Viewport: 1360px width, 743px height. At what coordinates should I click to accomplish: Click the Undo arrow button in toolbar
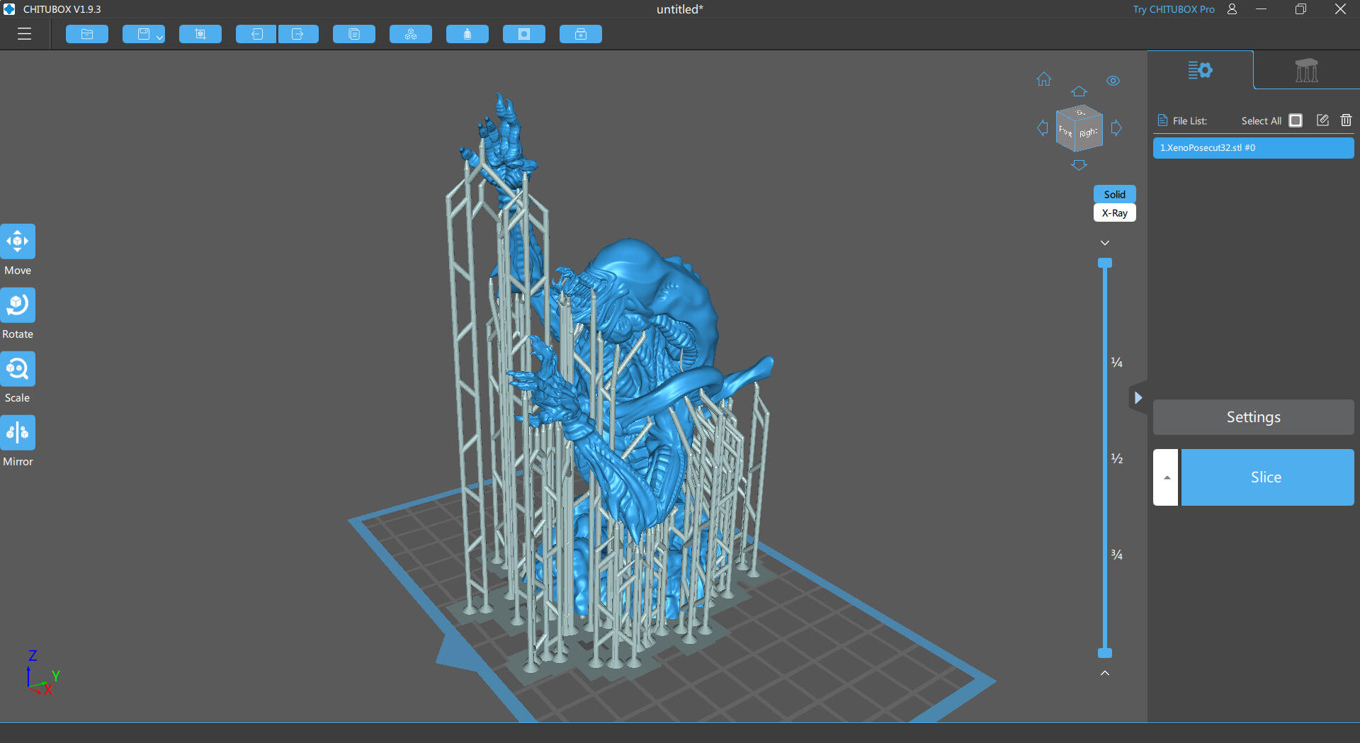coord(256,34)
